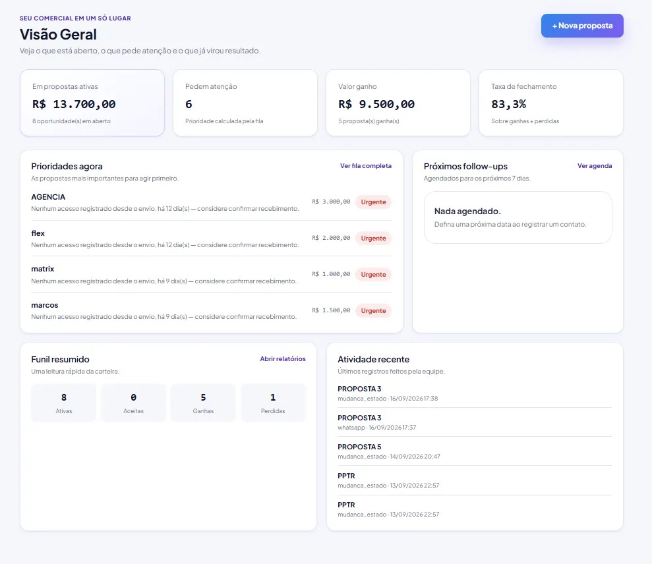
Task: Click the R$ 3.000,00 value
Action: [x=331, y=202]
